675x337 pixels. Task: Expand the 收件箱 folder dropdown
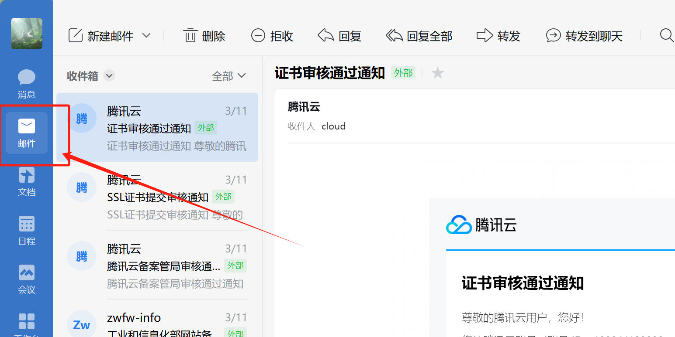[x=109, y=76]
